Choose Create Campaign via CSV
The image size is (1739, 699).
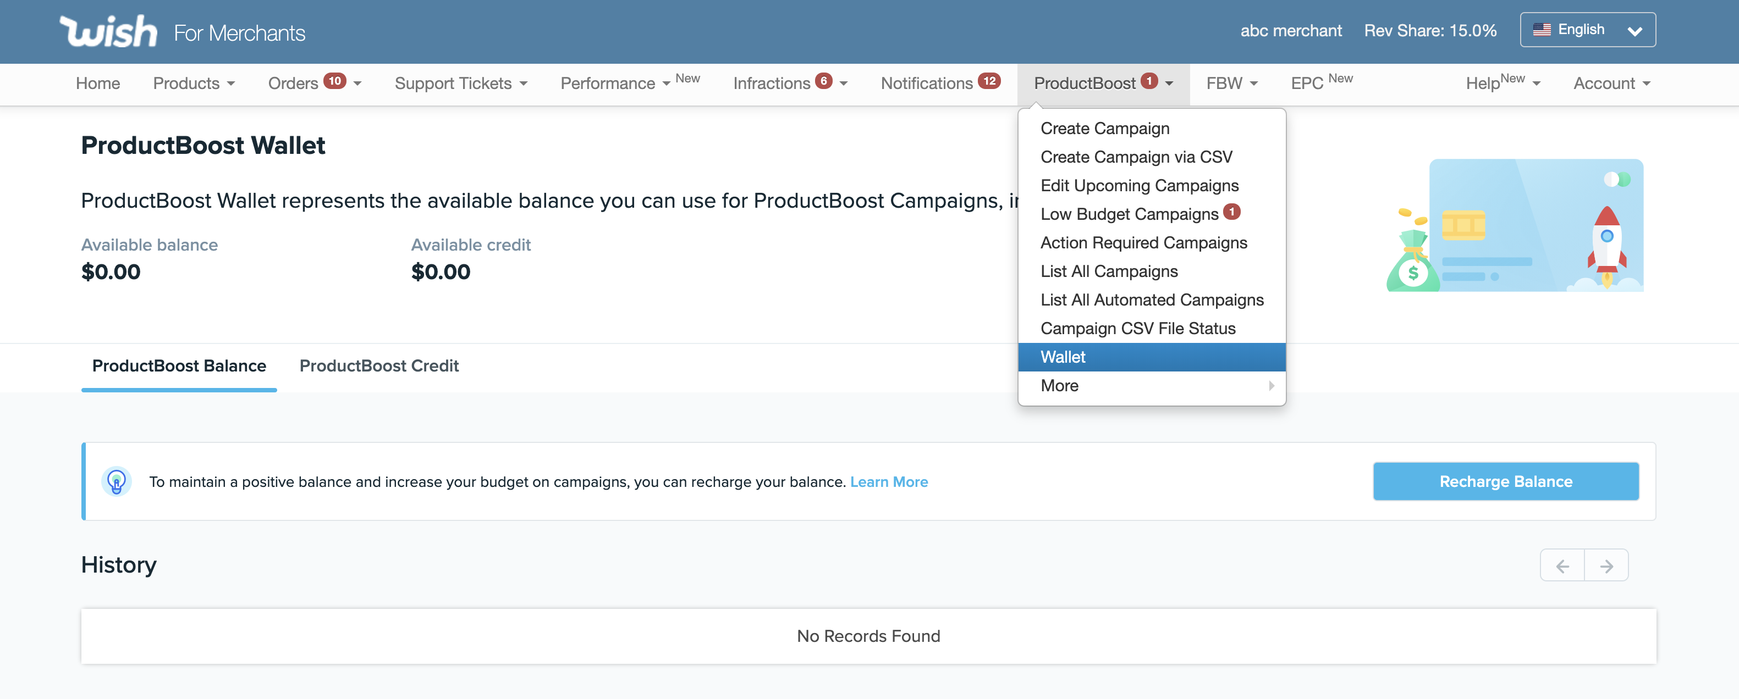pos(1136,157)
